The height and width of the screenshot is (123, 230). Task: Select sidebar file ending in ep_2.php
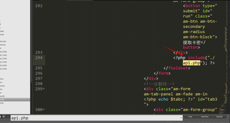[x=3, y=59]
